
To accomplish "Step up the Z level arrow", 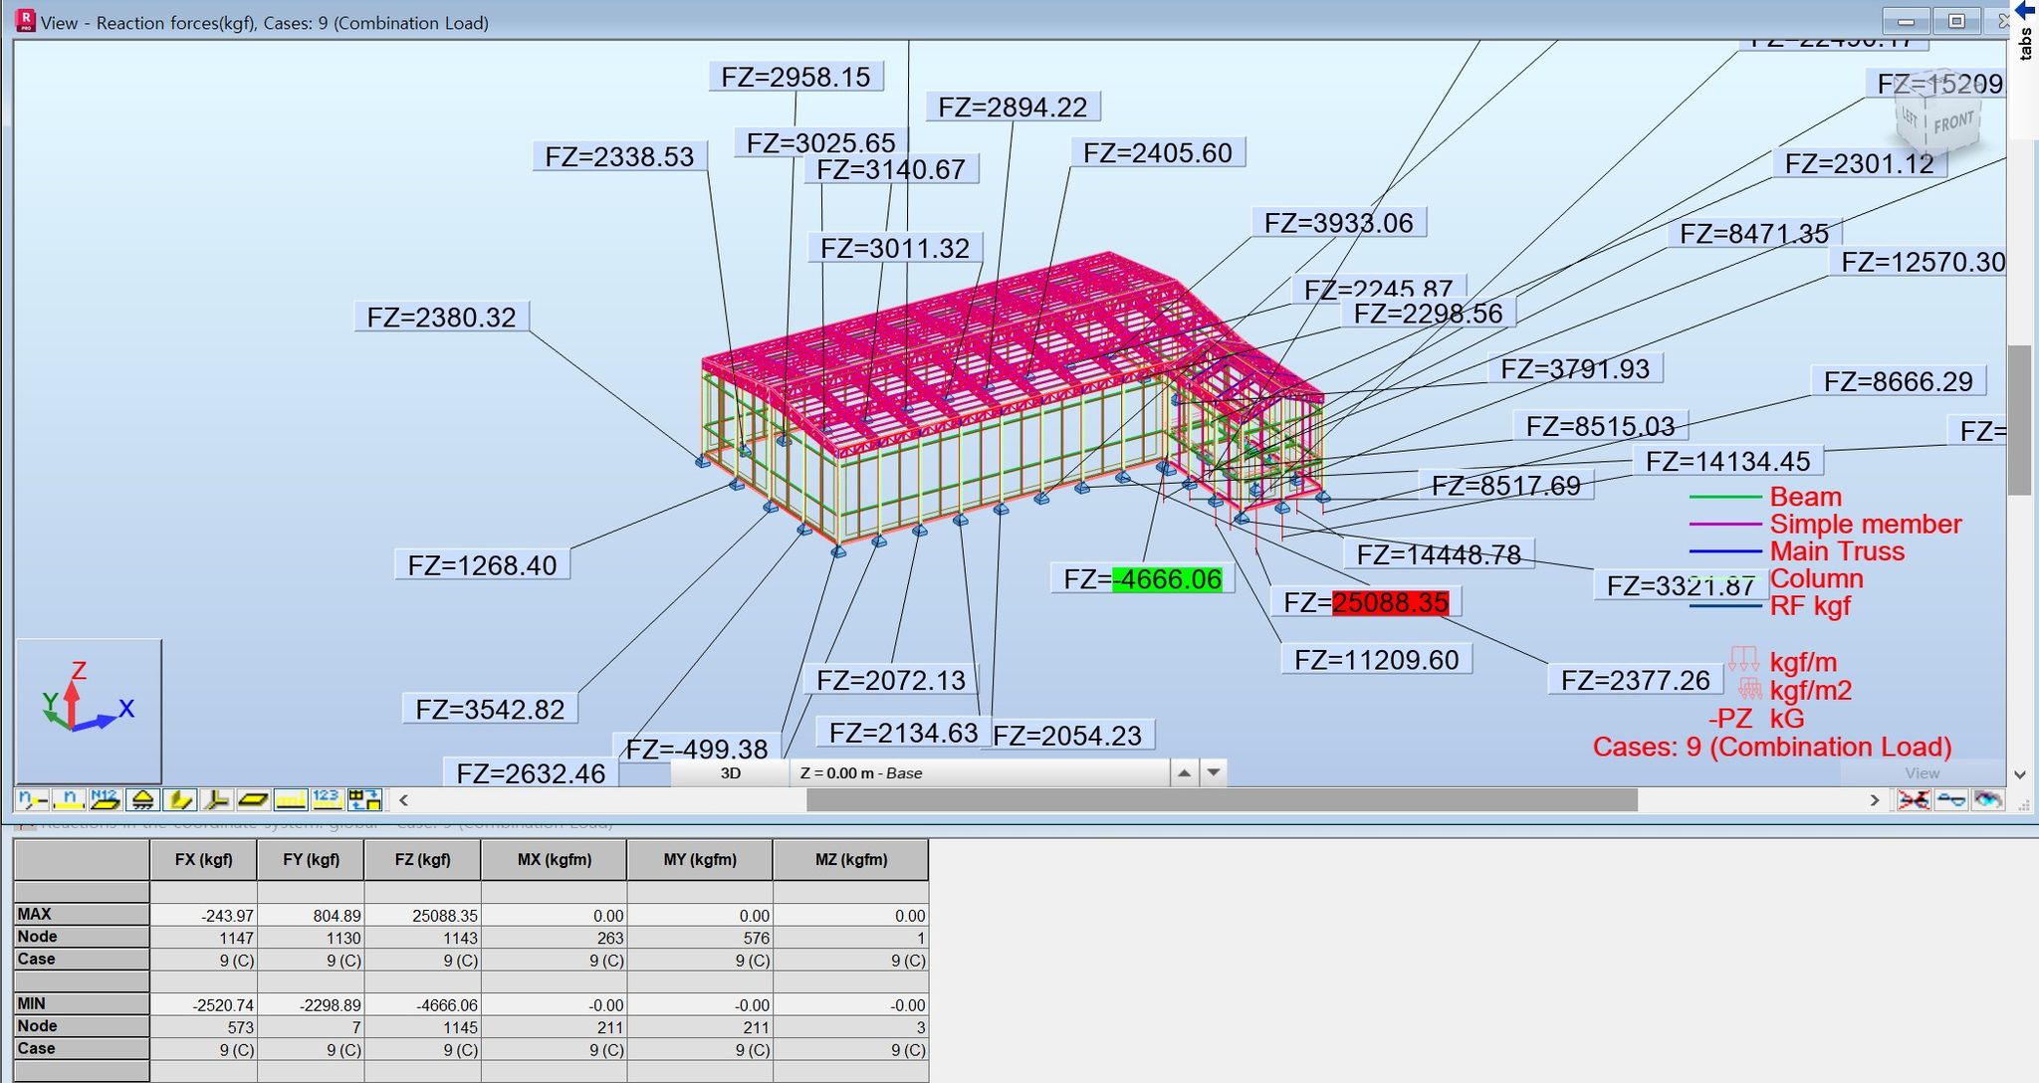I will coord(1184,772).
